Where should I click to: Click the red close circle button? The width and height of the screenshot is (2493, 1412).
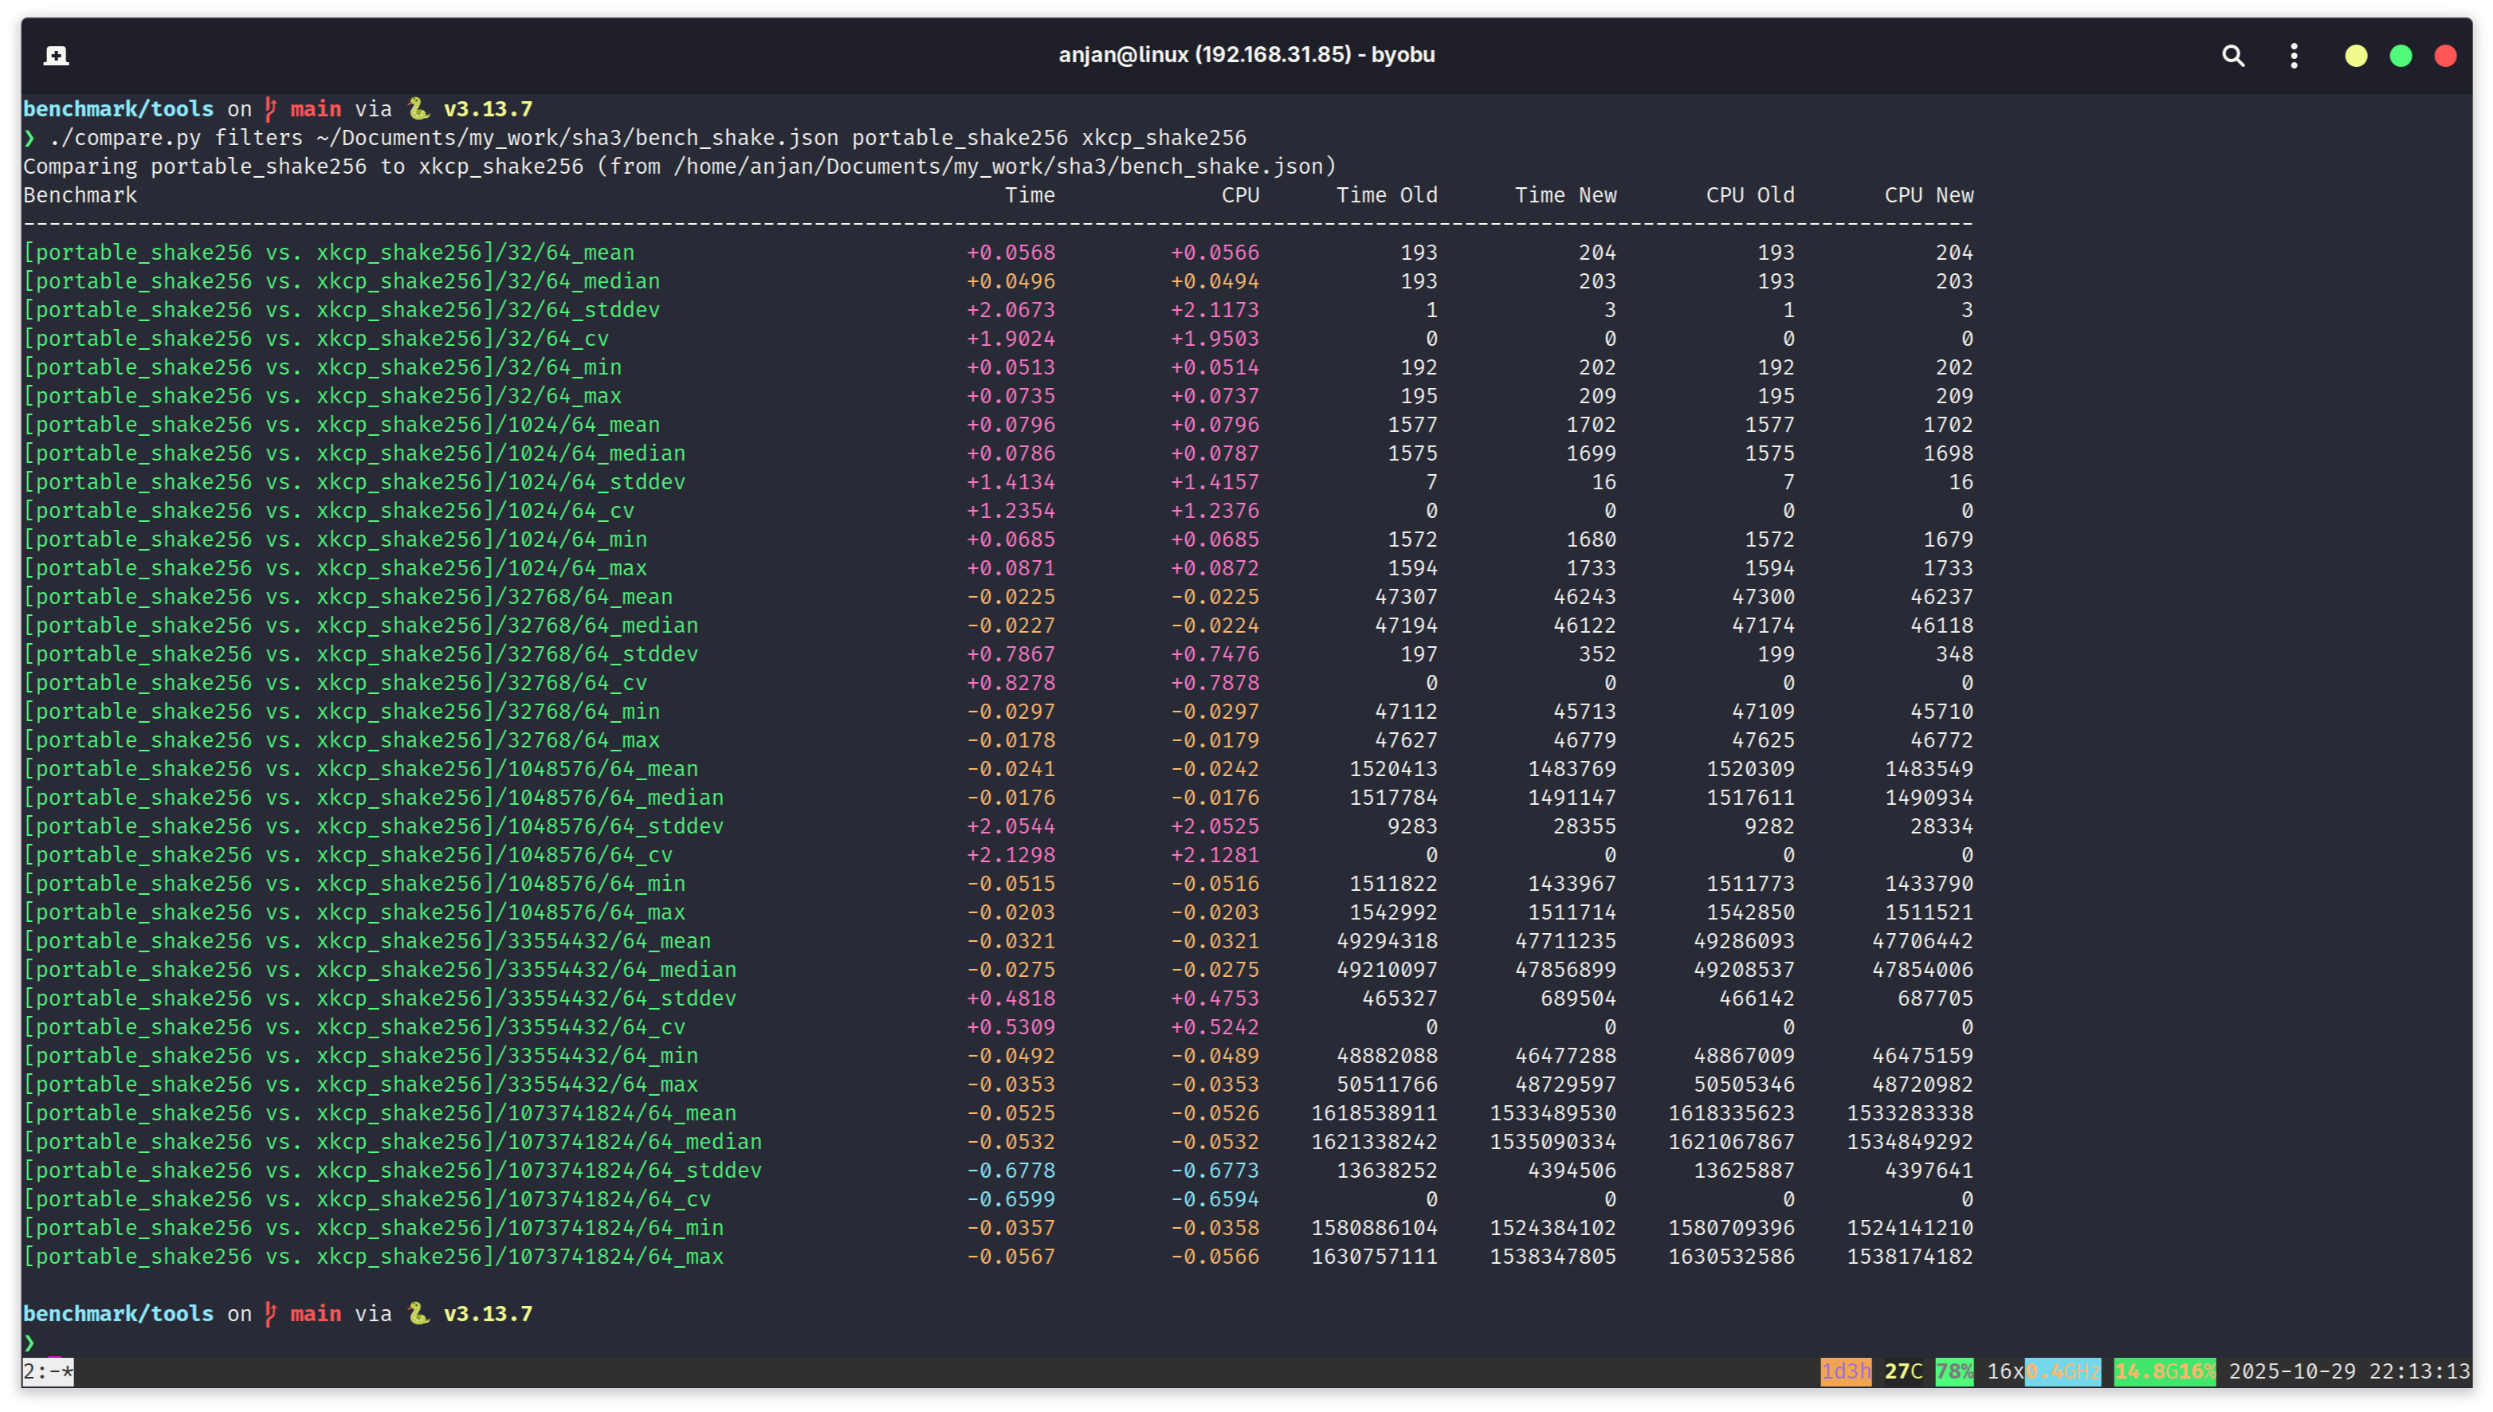pyautogui.click(x=2445, y=55)
